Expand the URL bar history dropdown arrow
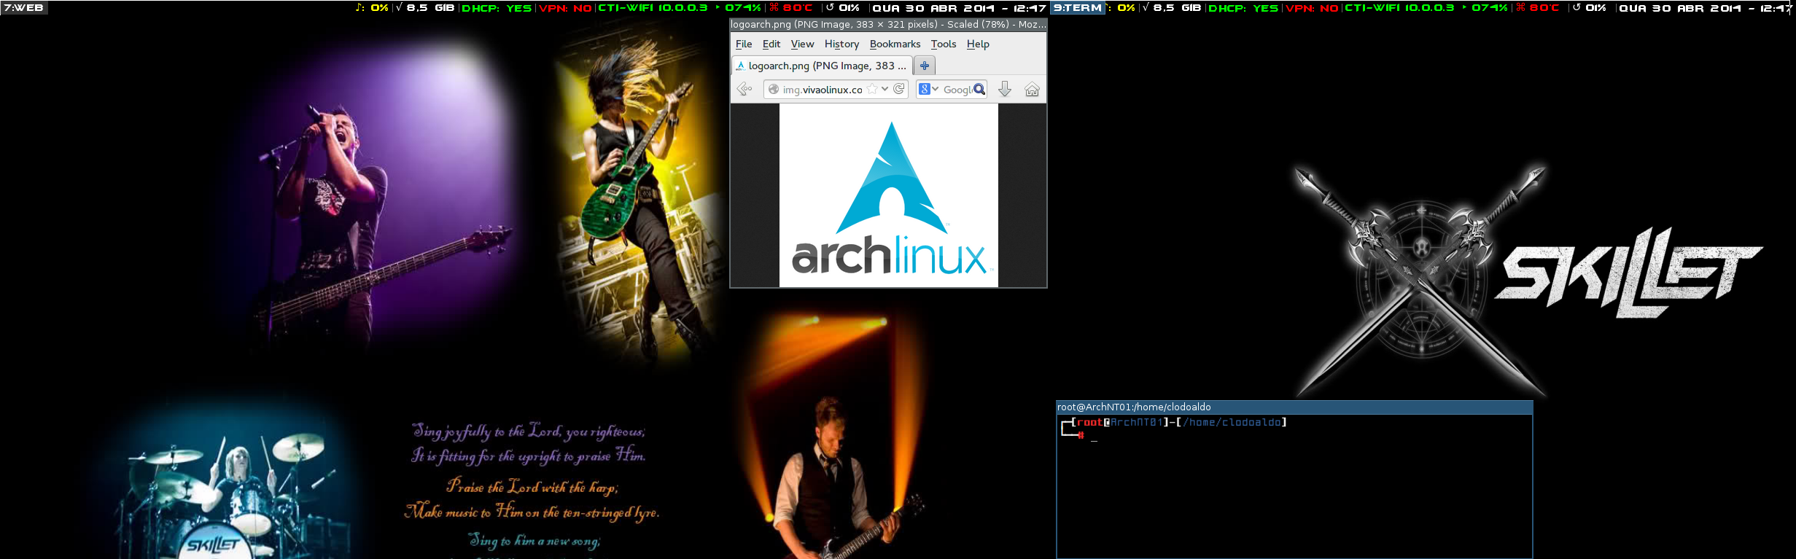 click(x=885, y=89)
